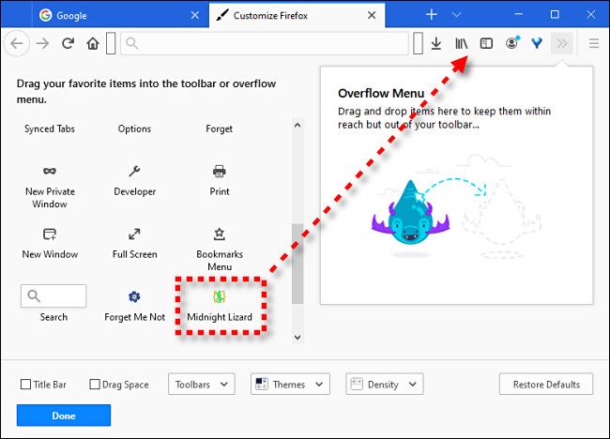Open the hamburger application menu
Viewport: 610px width, 439px height.
[594, 43]
